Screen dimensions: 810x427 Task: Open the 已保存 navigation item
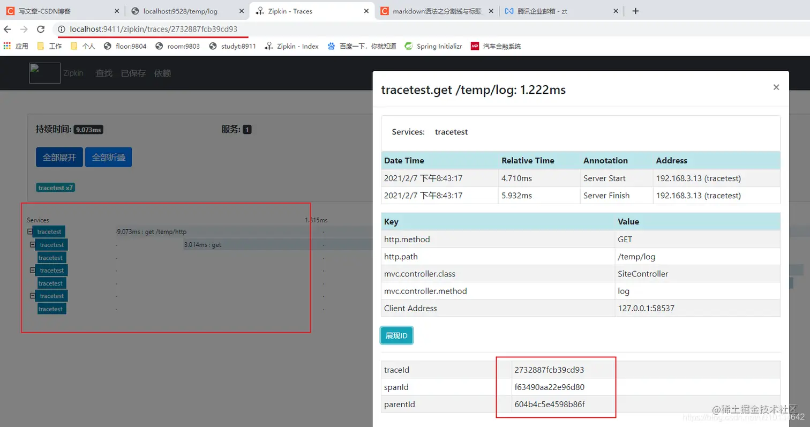pyautogui.click(x=133, y=73)
